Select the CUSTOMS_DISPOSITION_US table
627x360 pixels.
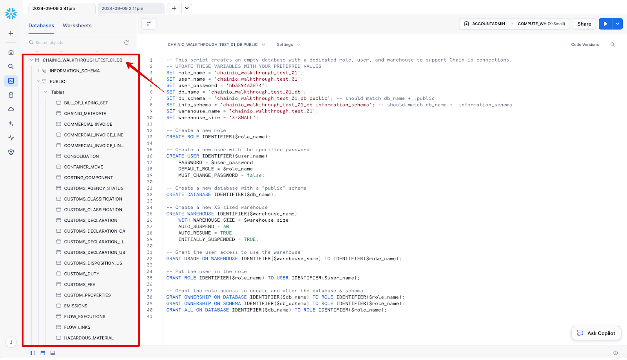point(93,263)
